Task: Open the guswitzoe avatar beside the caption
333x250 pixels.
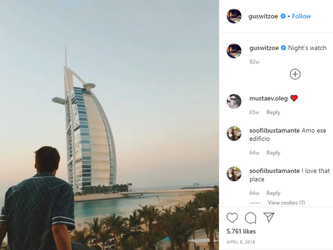Action: point(234,51)
